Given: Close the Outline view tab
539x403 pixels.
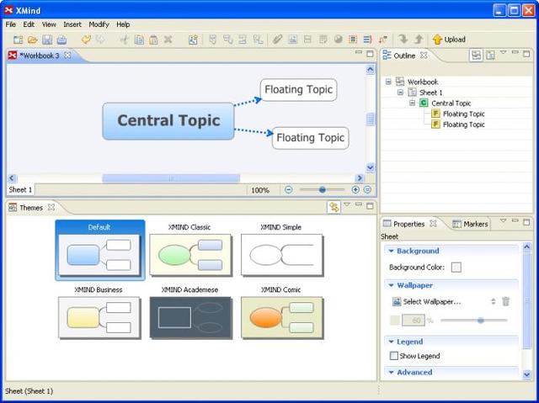Looking at the screenshot, I should (424, 56).
